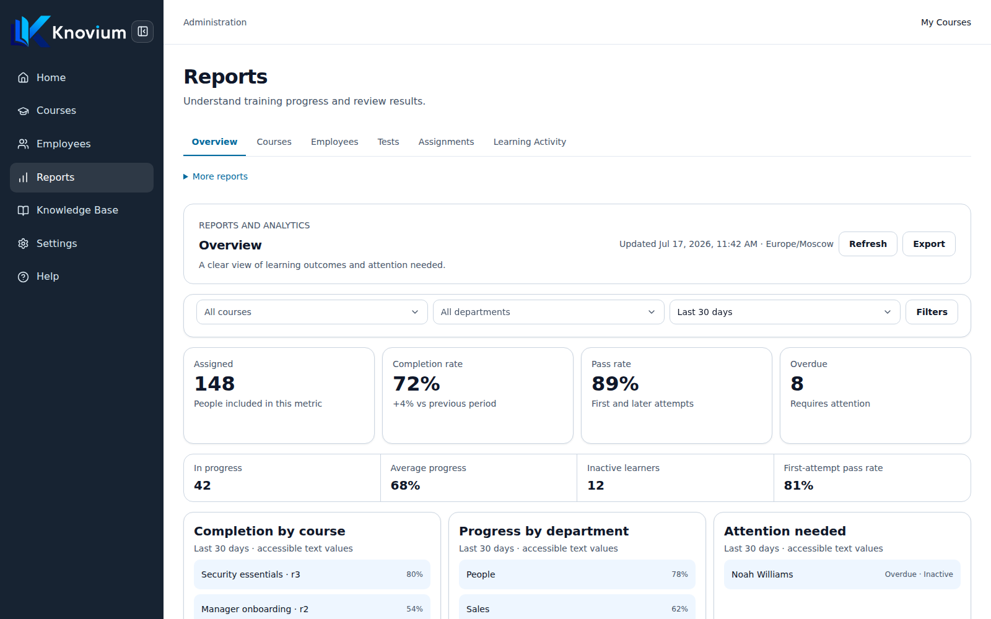This screenshot has height=619, width=991.
Task: Open Help in the sidebar
Action: (82, 277)
